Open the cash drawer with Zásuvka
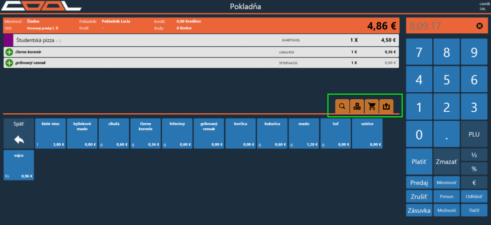Image resolution: width=491 pixels, height=225 pixels. (419, 211)
